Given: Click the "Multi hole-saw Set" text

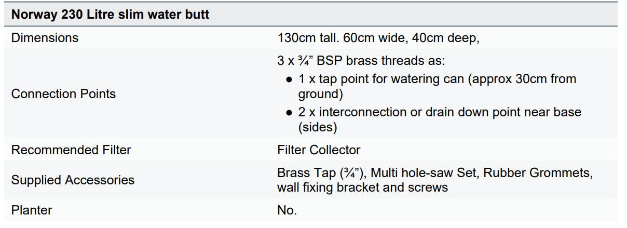Looking at the screenshot, I should point(424,173).
